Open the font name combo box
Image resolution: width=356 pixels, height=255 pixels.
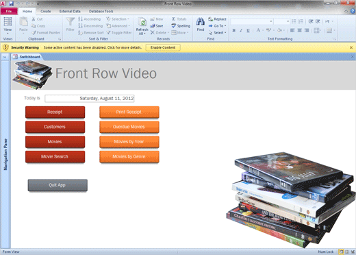click(252, 21)
